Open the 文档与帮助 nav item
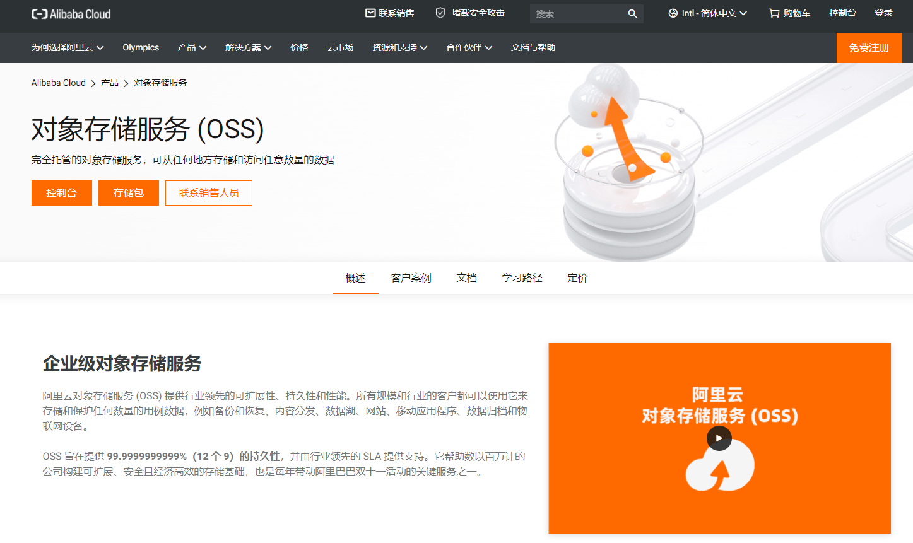The height and width of the screenshot is (543, 913). pos(533,47)
